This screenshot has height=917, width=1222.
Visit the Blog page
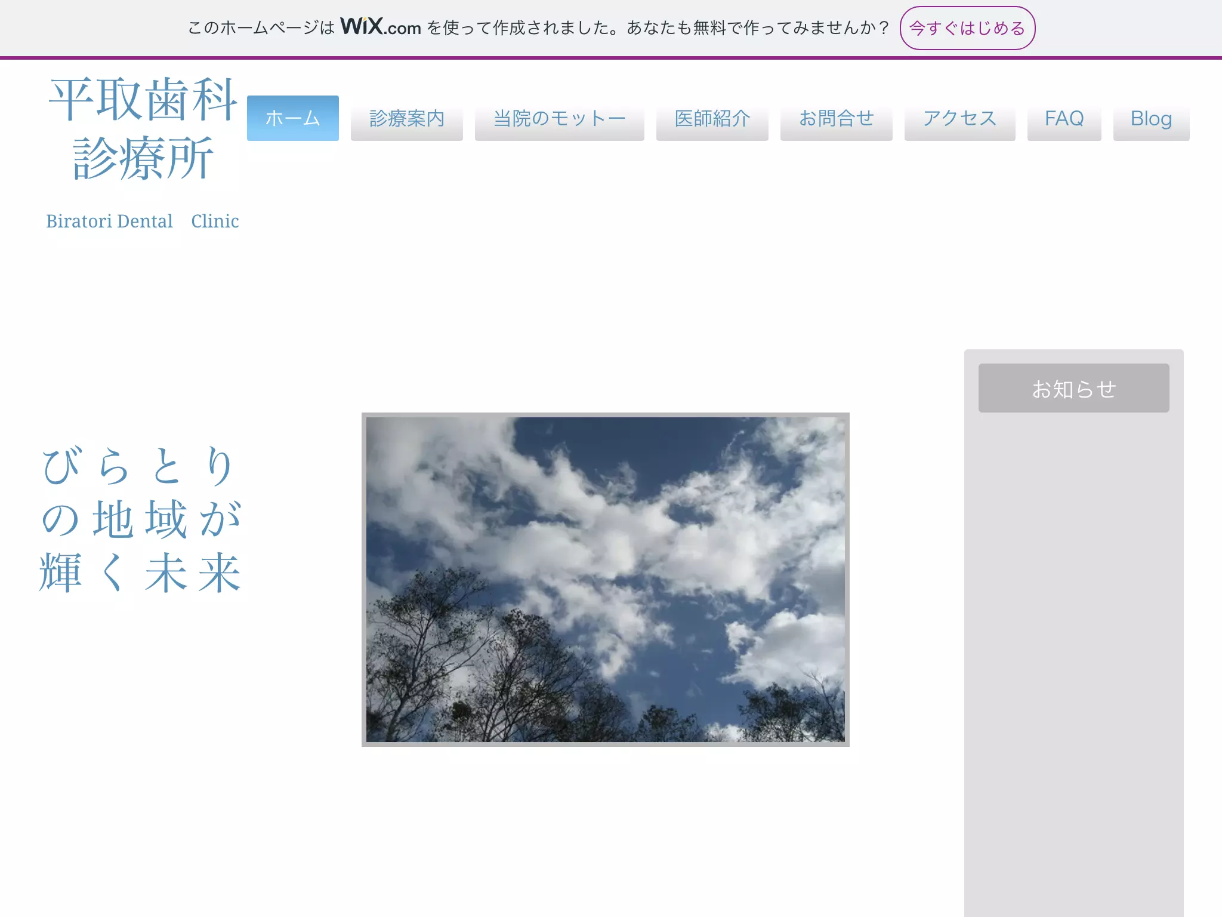click(1152, 118)
